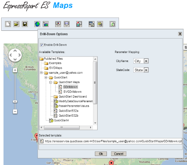187x165 pixels.
Task: Click the tree vertical scrollbar thumb
Action: (95, 83)
